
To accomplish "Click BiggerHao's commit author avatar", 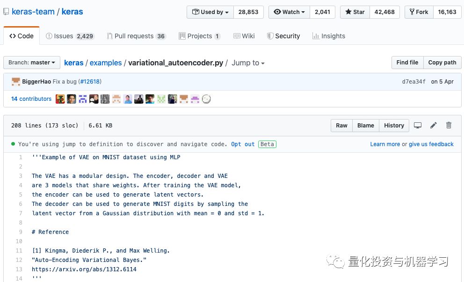I will click(16, 82).
